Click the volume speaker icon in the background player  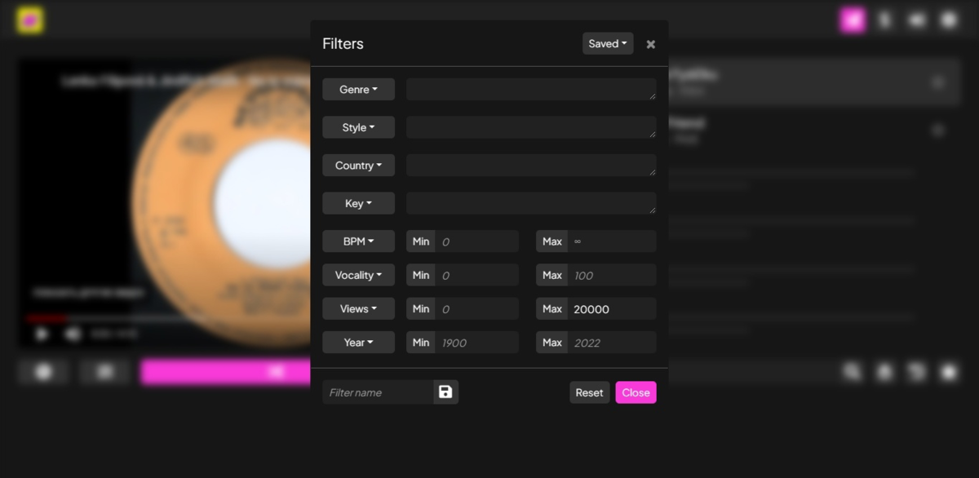(x=73, y=334)
